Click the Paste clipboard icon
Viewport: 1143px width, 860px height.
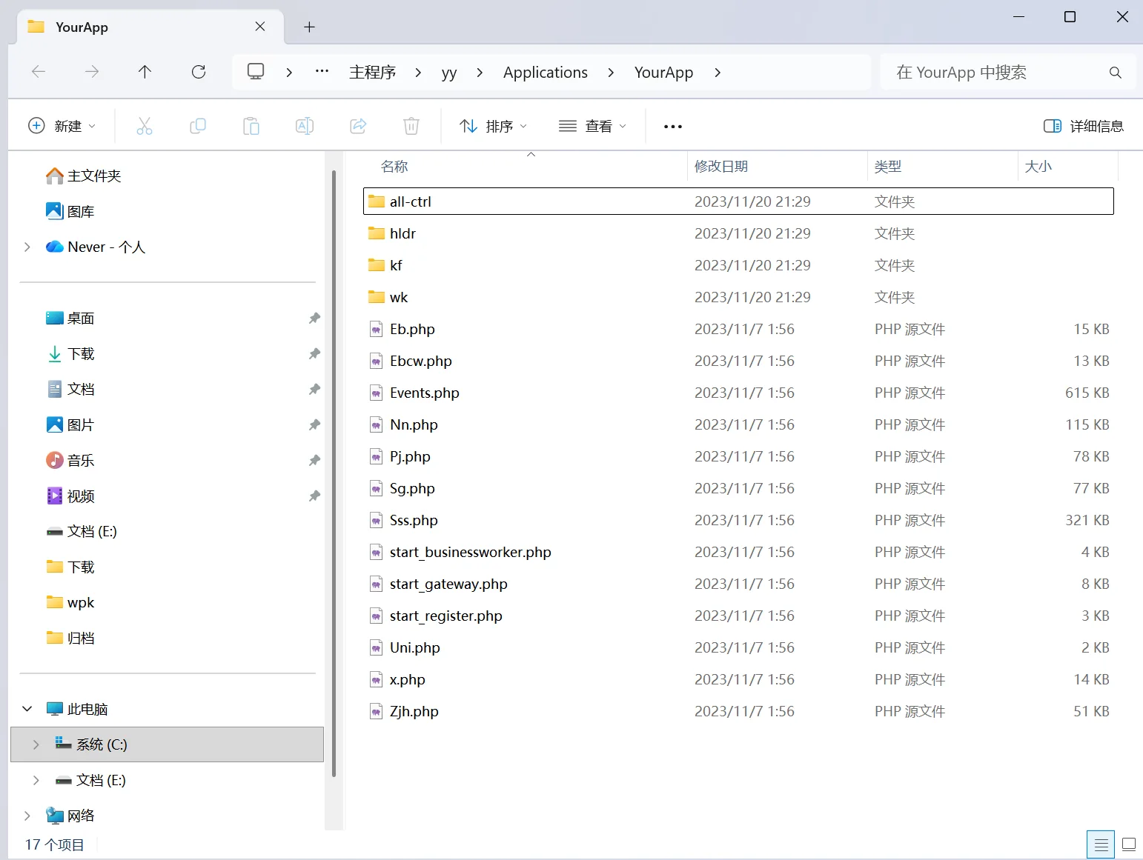pos(251,126)
